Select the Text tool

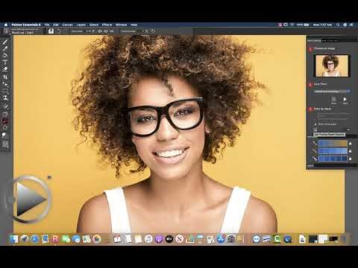5,62
